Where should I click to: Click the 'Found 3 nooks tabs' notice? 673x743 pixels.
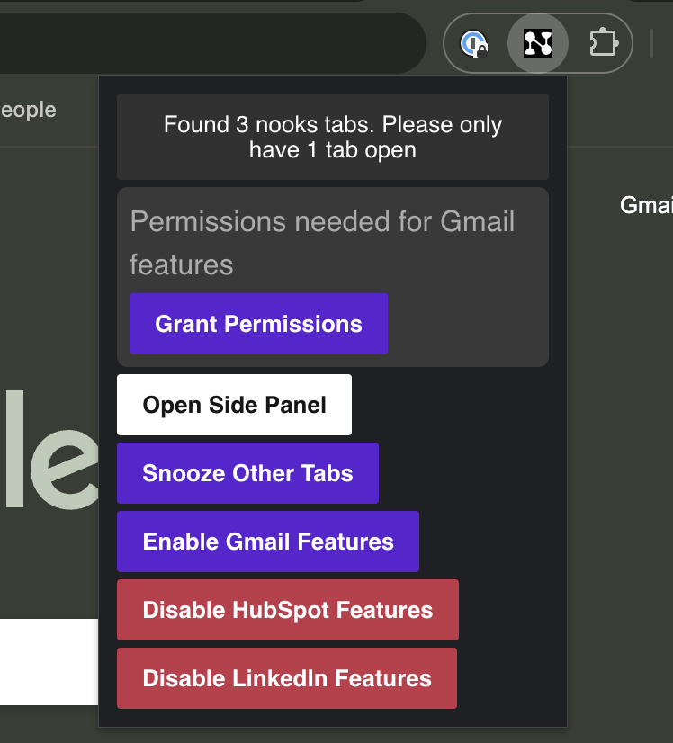click(333, 137)
